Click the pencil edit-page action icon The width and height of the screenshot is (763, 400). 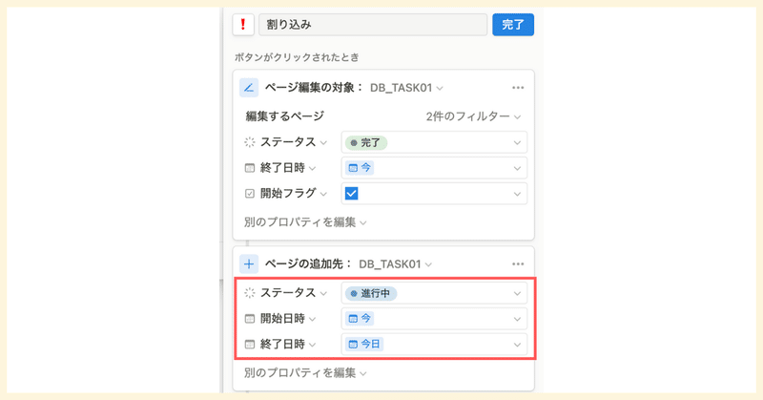point(249,88)
